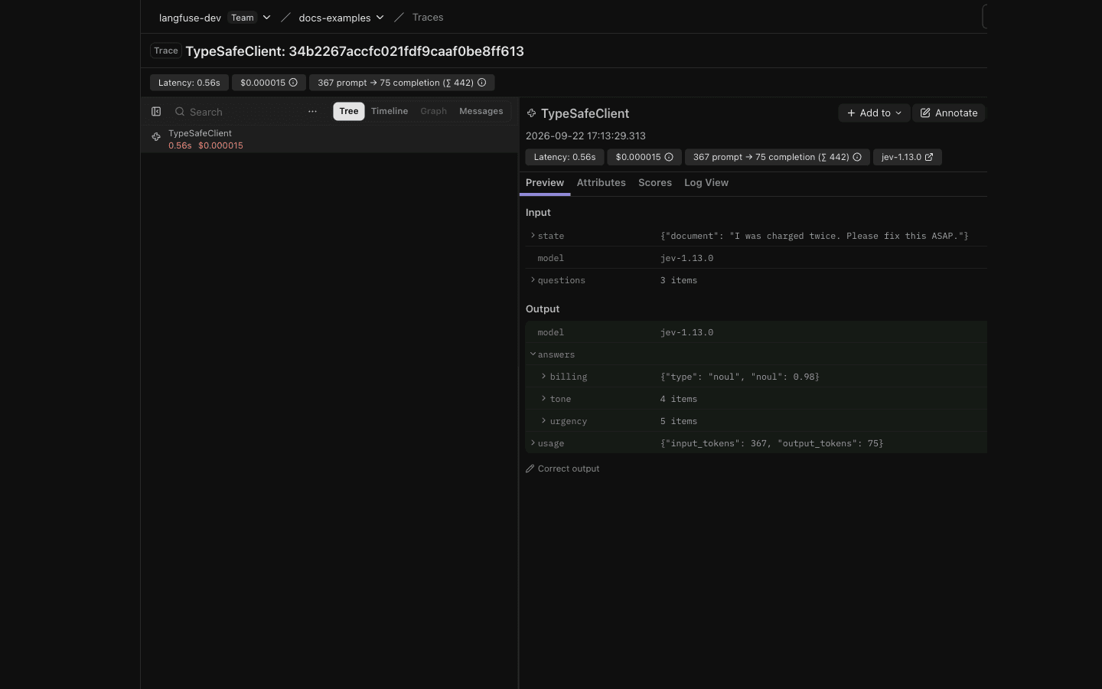
Task: Click info icon next to top token count badge
Action: point(481,83)
